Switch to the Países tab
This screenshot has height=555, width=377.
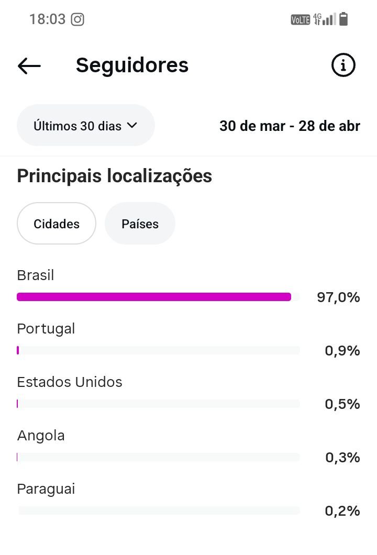pos(140,224)
